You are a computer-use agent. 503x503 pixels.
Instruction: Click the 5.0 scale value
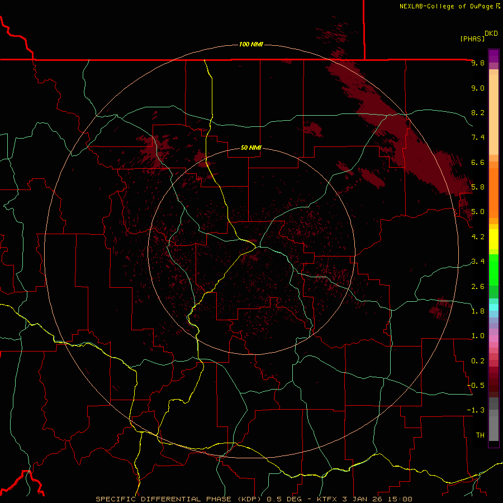click(478, 212)
